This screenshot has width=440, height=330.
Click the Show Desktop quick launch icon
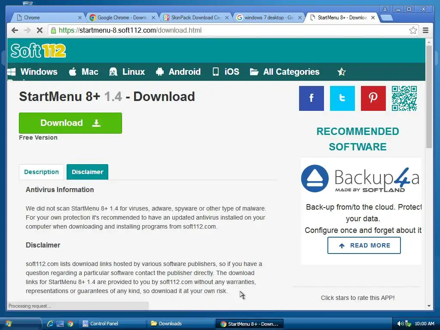point(60,324)
